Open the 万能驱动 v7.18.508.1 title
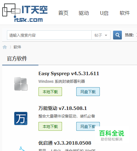This screenshot has height=151, width=137. click(63, 108)
